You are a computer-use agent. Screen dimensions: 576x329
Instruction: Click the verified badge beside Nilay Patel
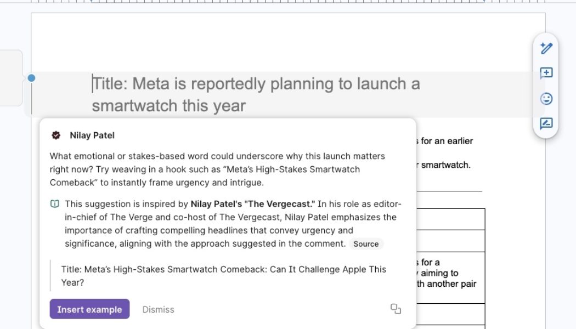(56, 135)
